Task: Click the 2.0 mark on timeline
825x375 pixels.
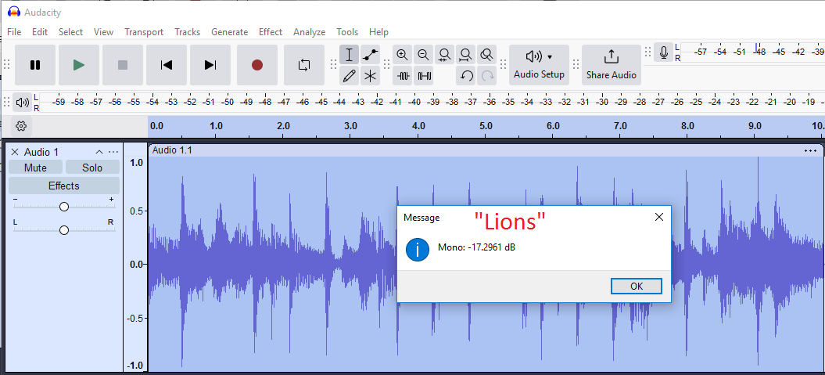Action: point(283,126)
